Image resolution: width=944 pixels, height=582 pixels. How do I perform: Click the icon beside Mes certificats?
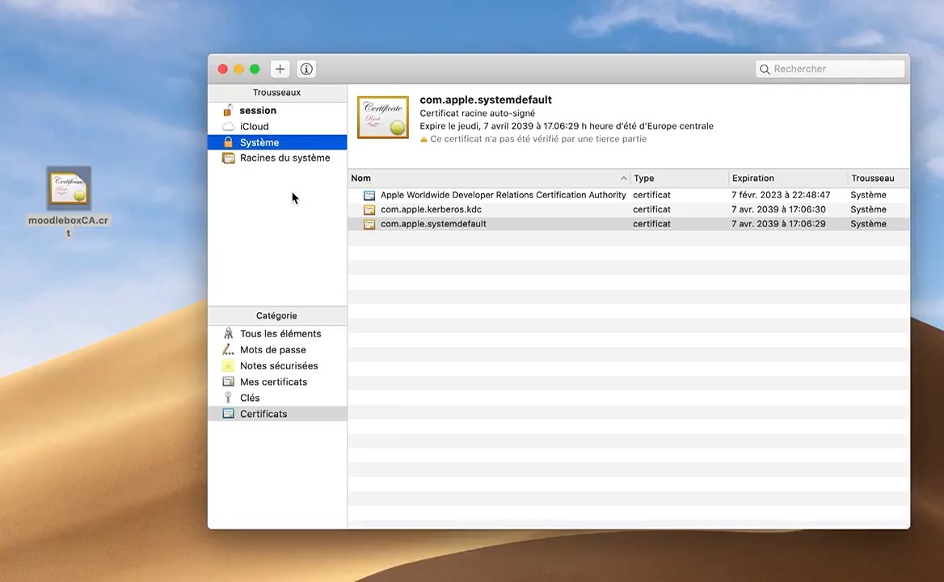pyautogui.click(x=228, y=382)
